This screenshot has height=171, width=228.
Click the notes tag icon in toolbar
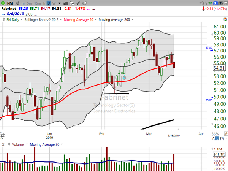point(84,3)
